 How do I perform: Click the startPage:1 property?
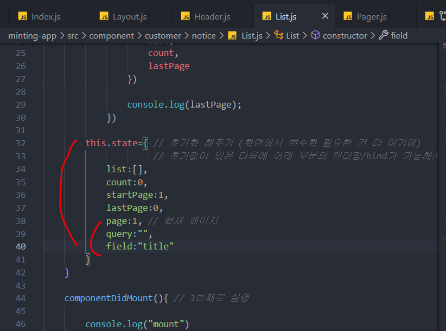tap(137, 195)
